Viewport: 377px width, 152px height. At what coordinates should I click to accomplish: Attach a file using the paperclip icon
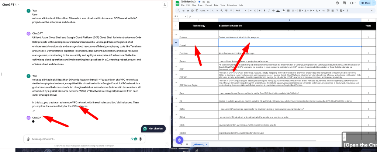click(28, 139)
